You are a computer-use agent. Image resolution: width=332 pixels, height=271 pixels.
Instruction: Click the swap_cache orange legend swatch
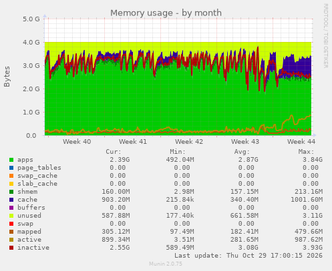[x=11, y=176]
